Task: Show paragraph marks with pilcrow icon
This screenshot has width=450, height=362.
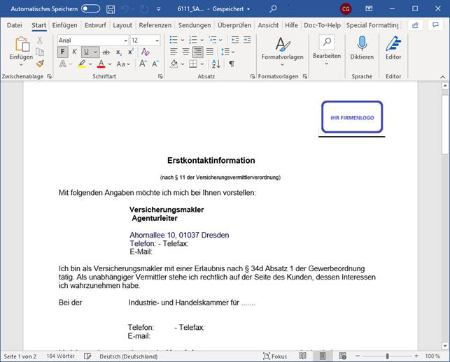Action: [232, 64]
